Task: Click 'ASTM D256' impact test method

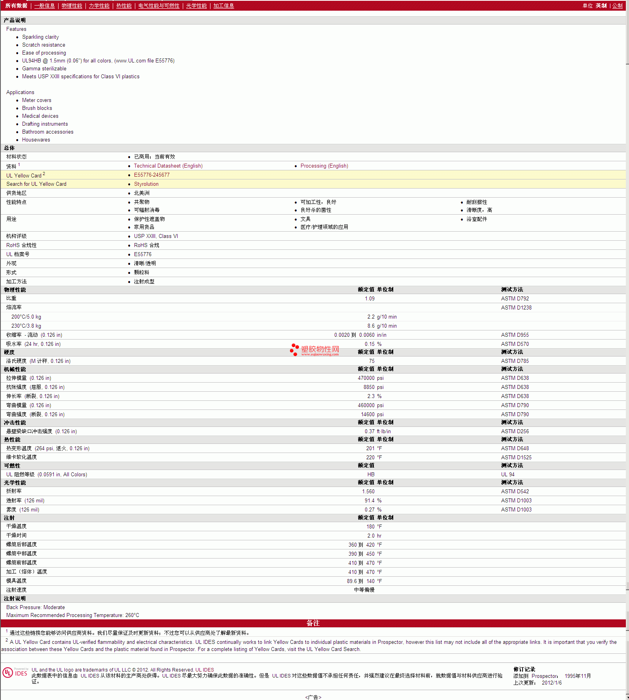Action: pos(515,432)
